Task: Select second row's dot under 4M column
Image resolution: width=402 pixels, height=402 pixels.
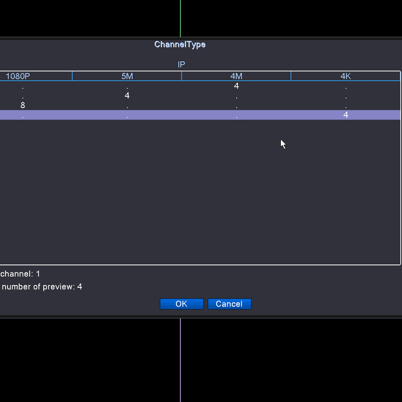Action: 236,96
